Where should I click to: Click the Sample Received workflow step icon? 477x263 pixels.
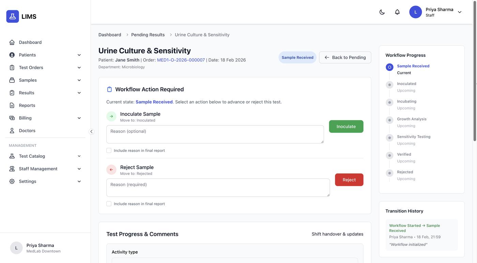(x=389, y=67)
